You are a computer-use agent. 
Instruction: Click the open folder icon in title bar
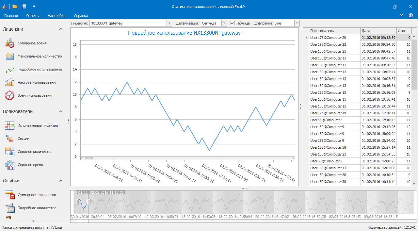click(15, 7)
